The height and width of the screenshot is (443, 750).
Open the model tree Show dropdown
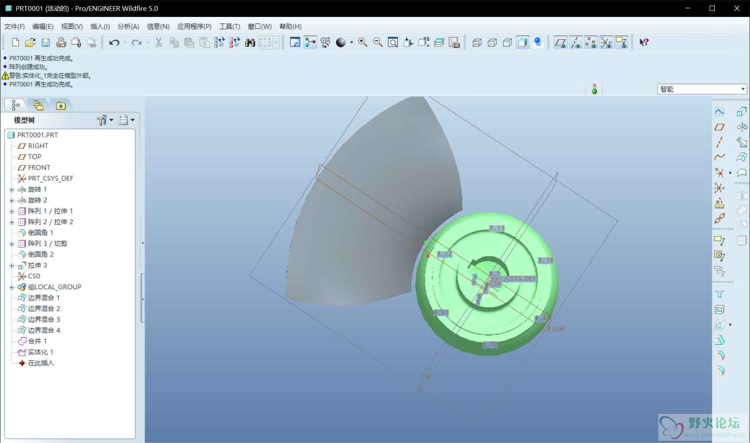point(126,120)
